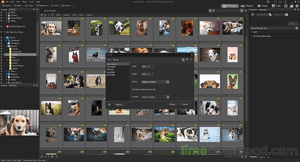Click the Home icon in browser toolbar
The height and width of the screenshot is (162, 300).
(x=42, y=15)
